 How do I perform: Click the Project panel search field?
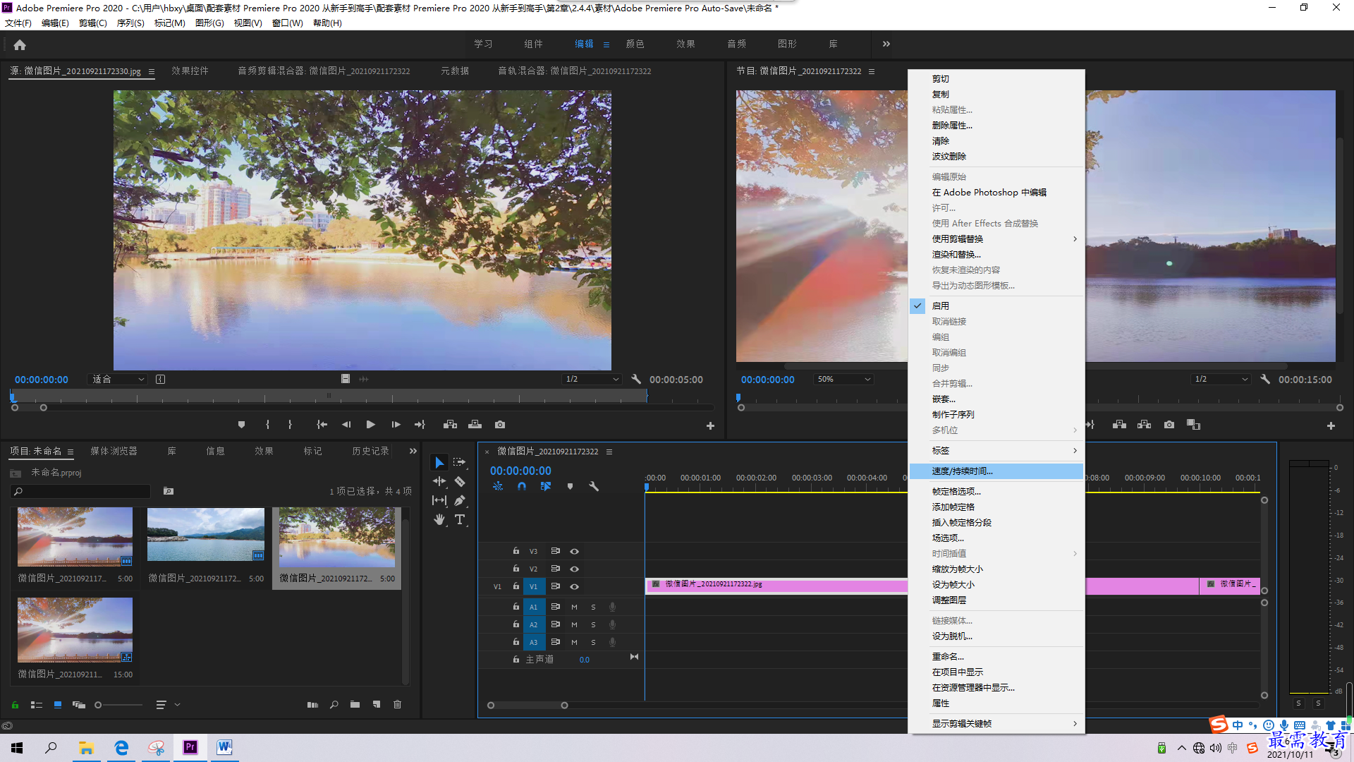click(80, 491)
